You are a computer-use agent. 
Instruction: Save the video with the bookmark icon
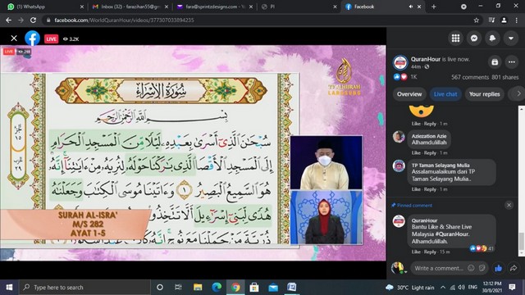coord(495,62)
